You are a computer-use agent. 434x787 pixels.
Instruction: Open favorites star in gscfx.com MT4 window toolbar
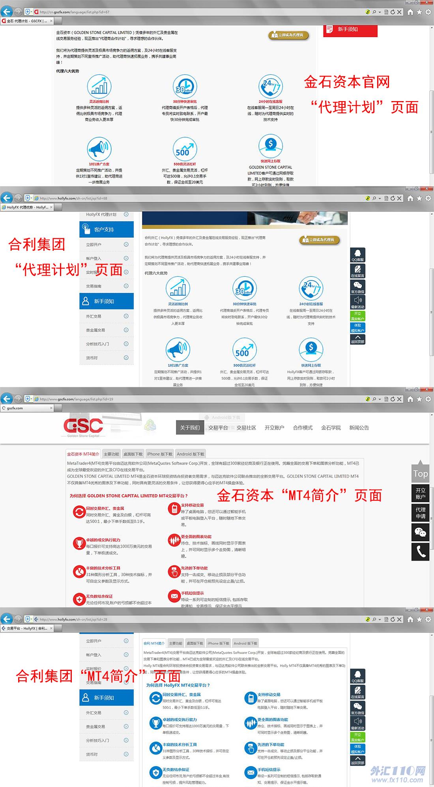pyautogui.click(x=419, y=399)
